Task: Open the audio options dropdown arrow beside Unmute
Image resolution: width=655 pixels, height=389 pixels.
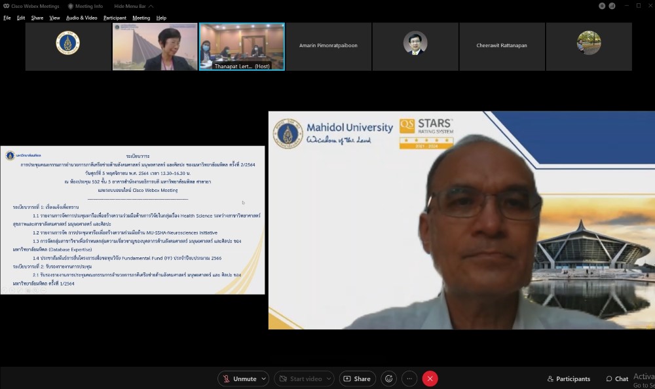Action: pos(264,379)
